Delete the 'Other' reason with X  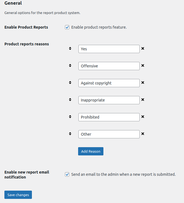tap(143, 134)
